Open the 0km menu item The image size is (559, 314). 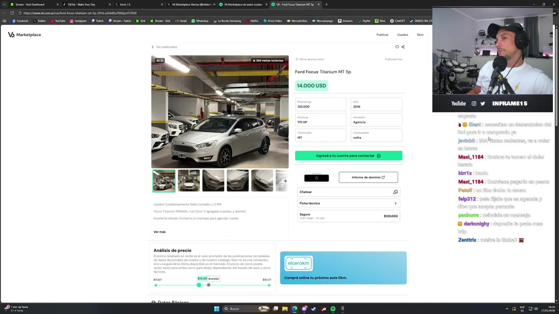[420, 34]
